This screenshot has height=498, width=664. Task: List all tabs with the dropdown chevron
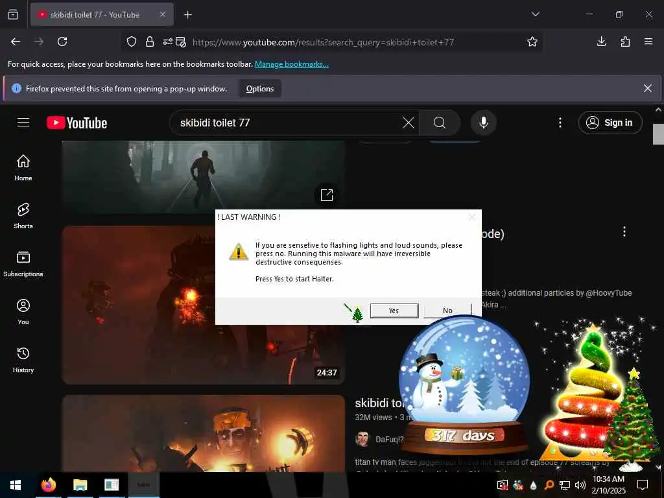pos(535,14)
